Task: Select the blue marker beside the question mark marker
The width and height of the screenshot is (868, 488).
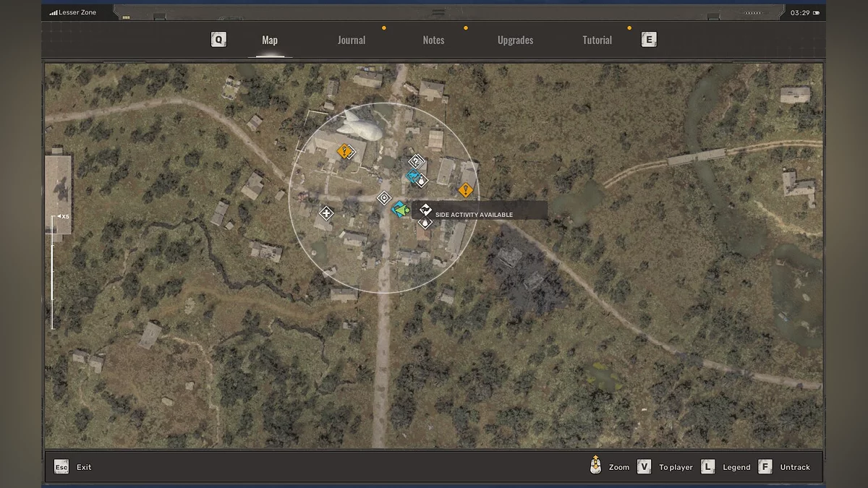Action: [413, 176]
